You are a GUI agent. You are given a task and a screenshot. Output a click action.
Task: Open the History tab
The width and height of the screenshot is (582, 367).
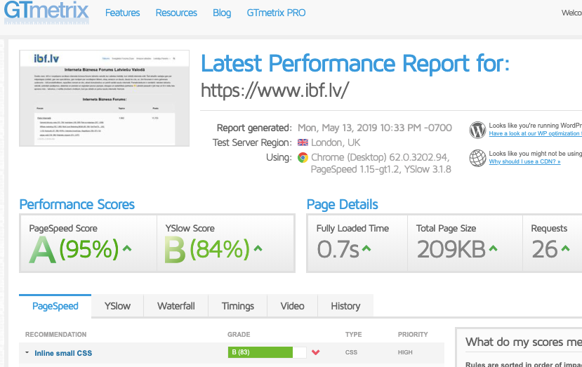click(345, 306)
